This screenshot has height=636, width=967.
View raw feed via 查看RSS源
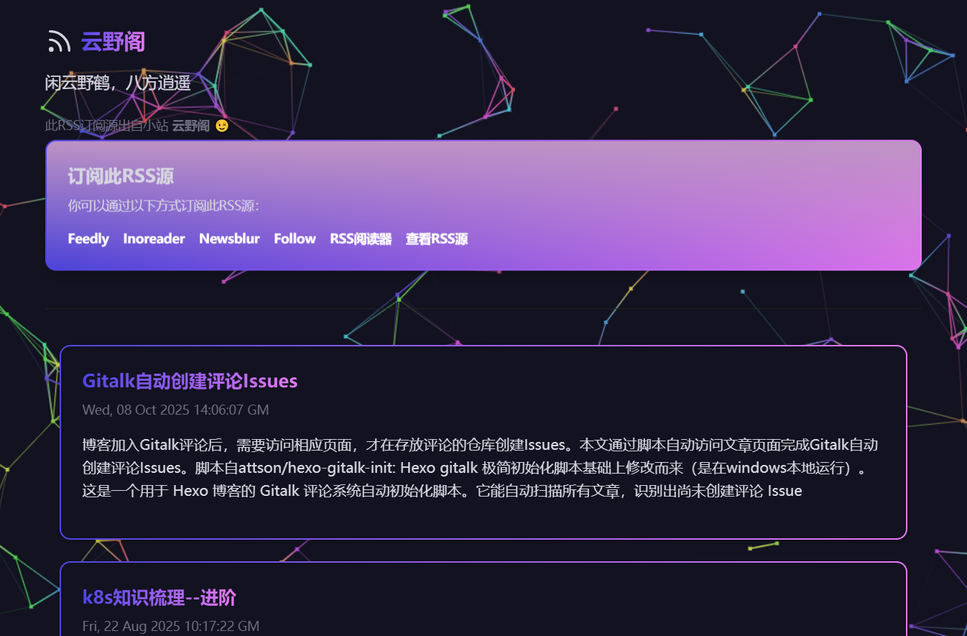point(436,239)
